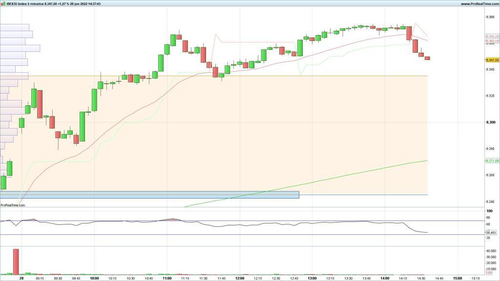Click the 8.365,28 indicator price label

(x=492, y=37)
